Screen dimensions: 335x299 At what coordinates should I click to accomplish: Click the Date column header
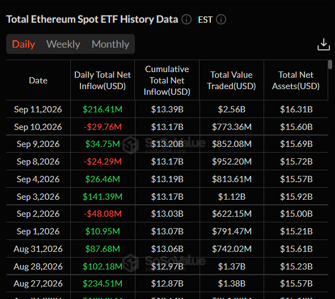(x=38, y=81)
